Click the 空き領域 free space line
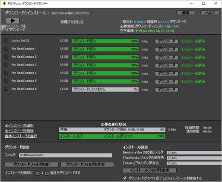This screenshot has height=182, width=222. pos(147,31)
